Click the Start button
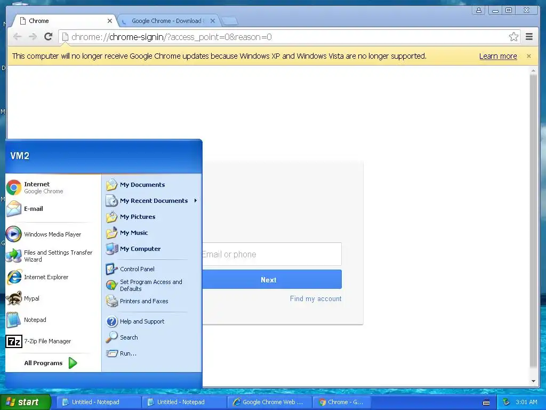546x410 pixels. coord(25,402)
